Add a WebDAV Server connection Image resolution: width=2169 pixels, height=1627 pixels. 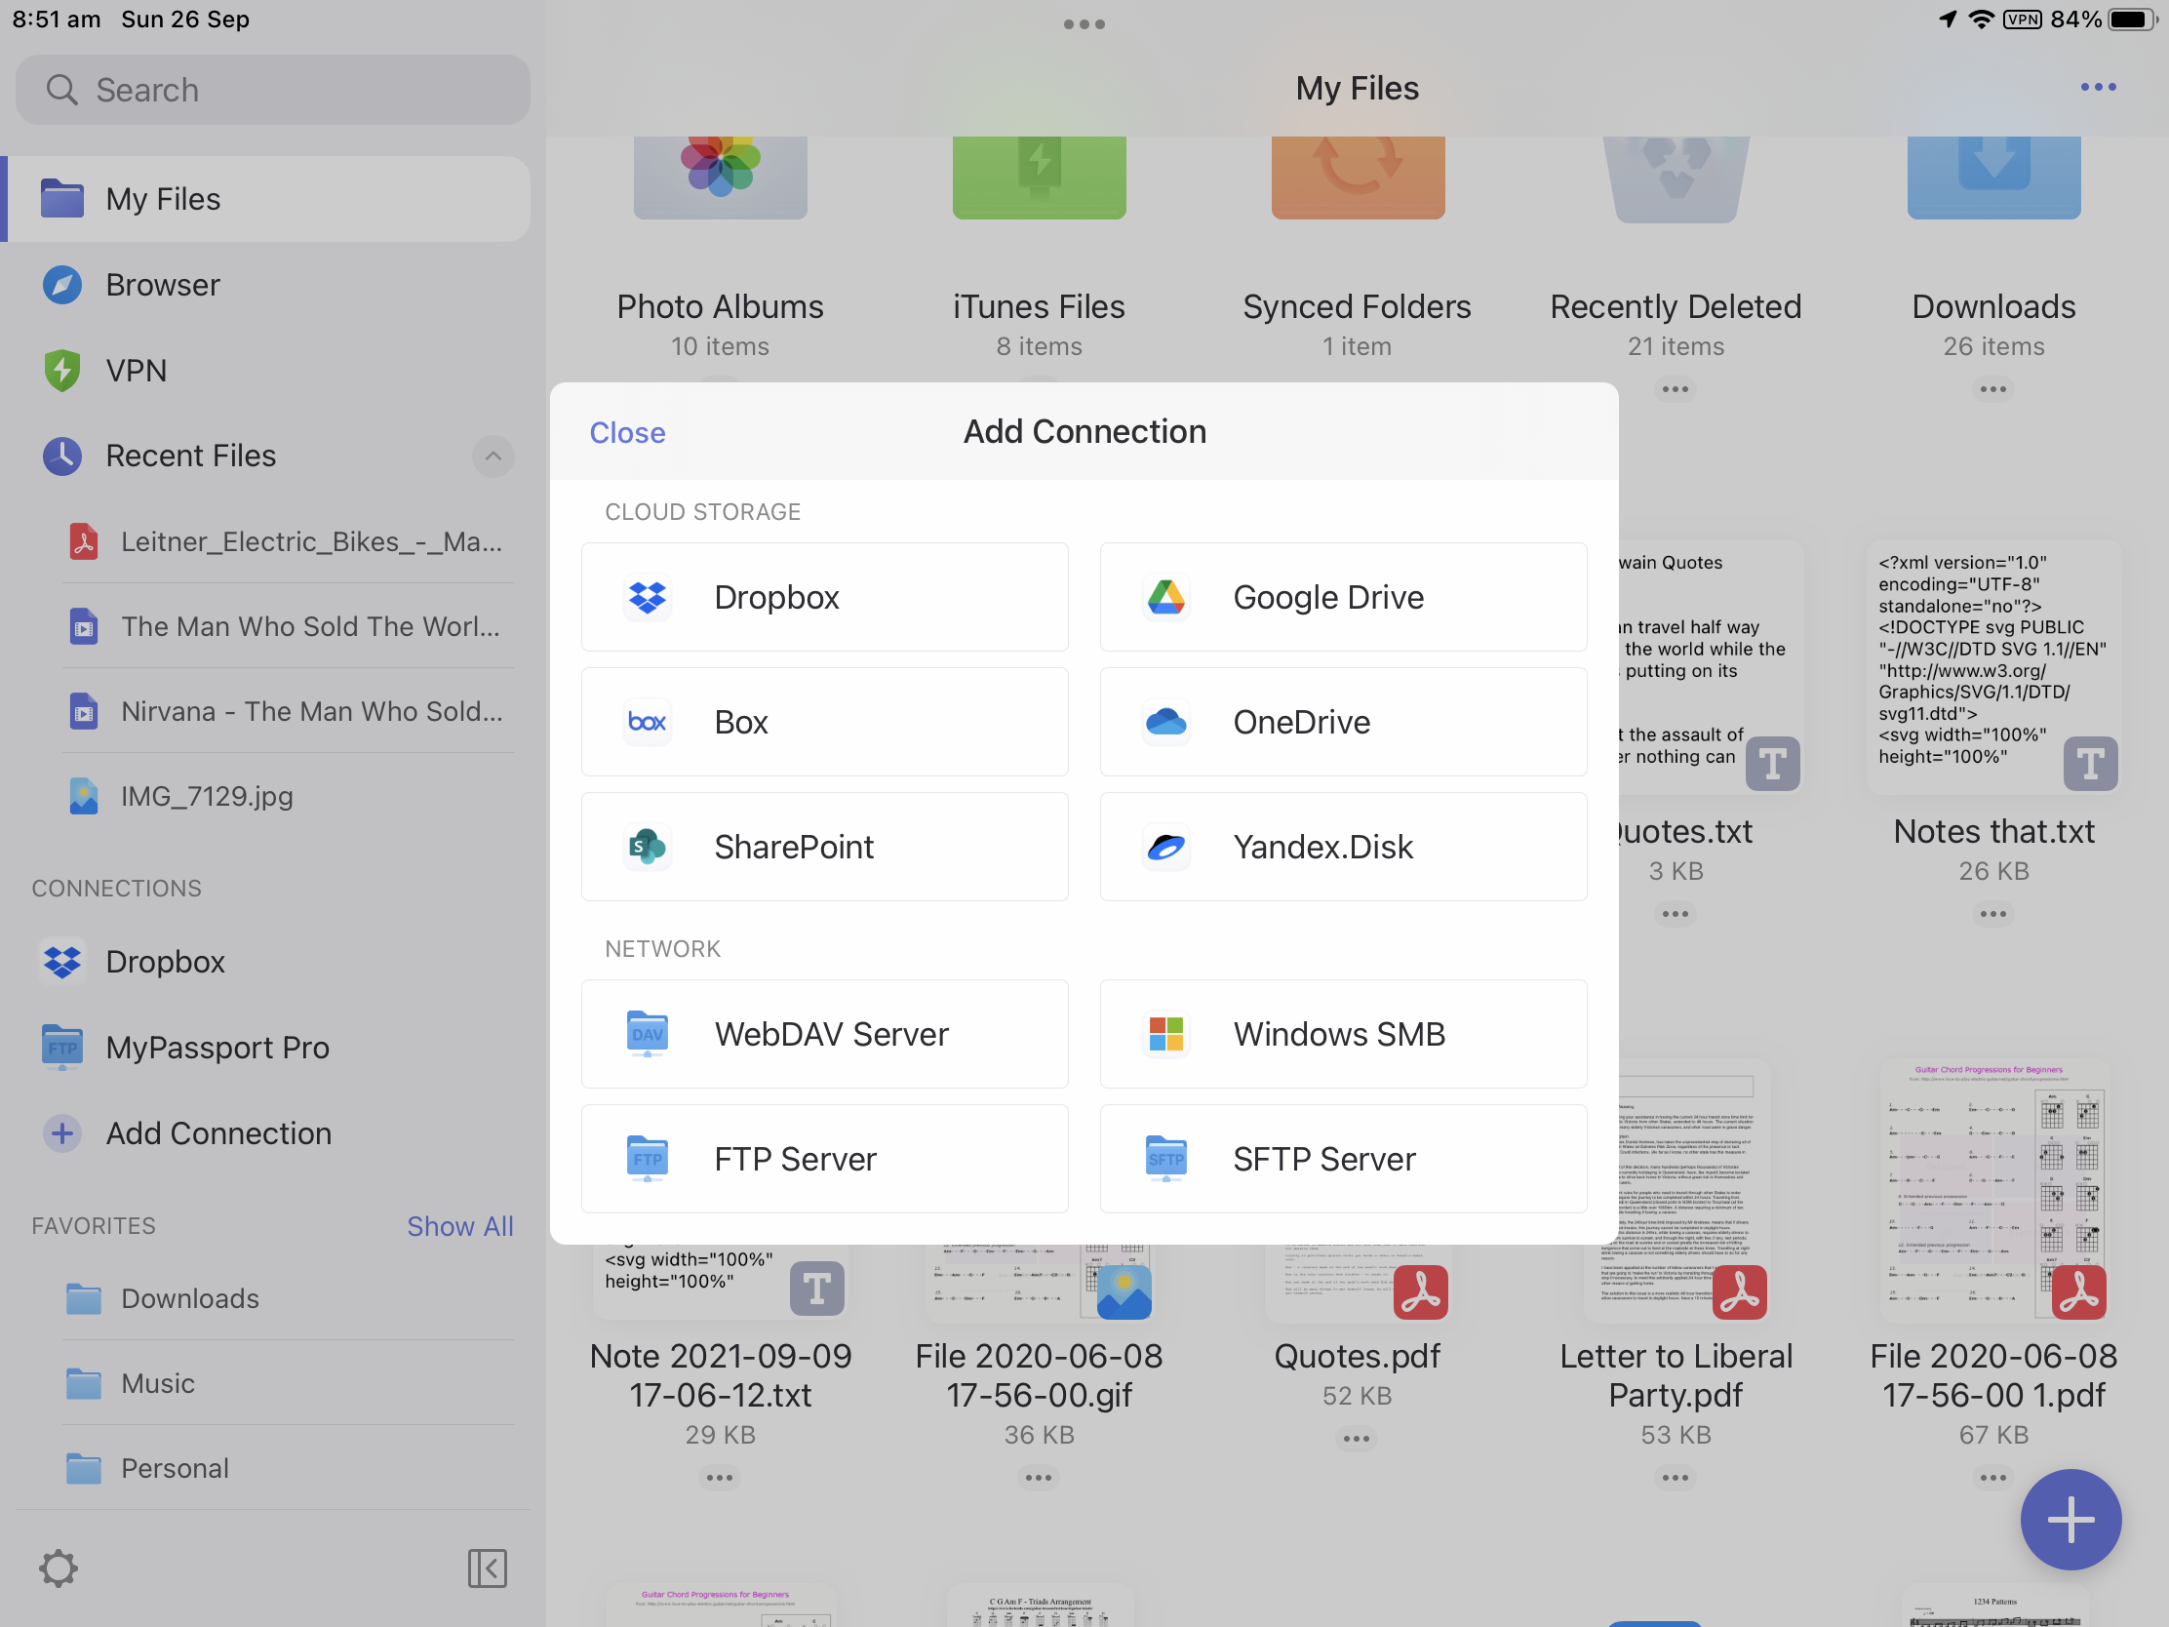(x=824, y=1034)
